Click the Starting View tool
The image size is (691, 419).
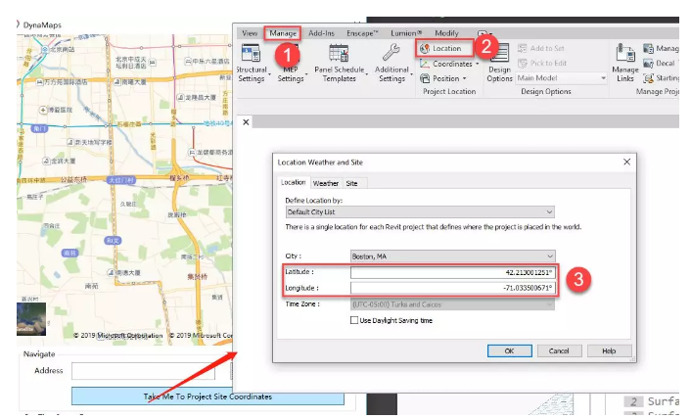[661, 78]
